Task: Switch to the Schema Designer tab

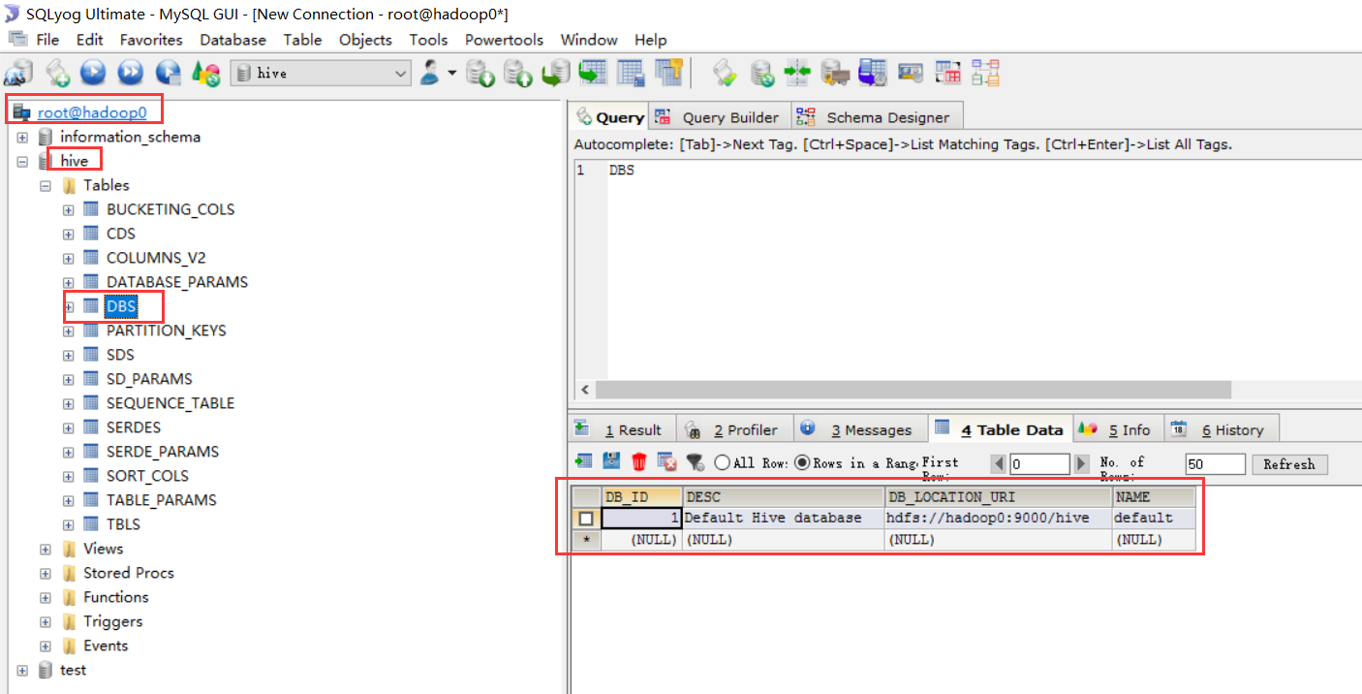Action: tap(876, 117)
